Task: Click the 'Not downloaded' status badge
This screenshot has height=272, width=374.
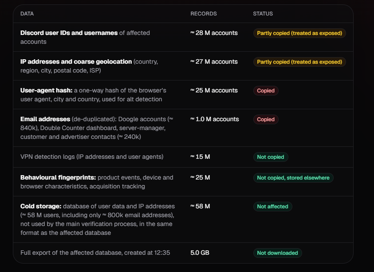Action: 278,253
